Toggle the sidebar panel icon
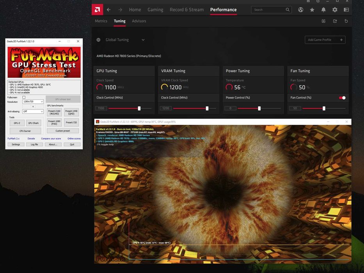Viewport: 364px width, 273px height. pos(346,10)
